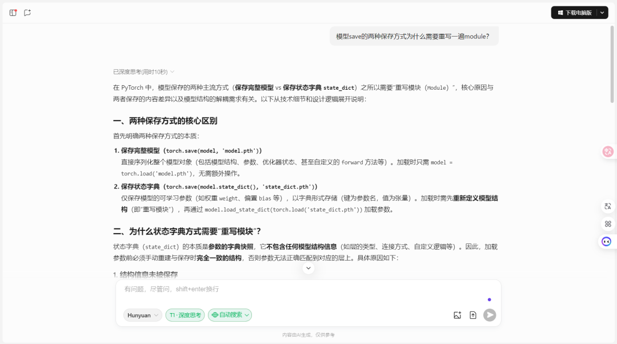Click the AI assistant avatar icon
Viewport: 617px width, 344px height.
click(606, 241)
